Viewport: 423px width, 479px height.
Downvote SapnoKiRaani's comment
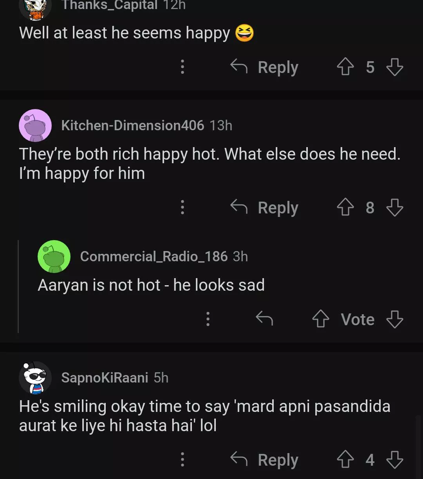394,460
